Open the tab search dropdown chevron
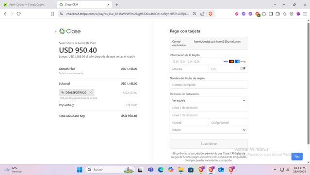 275,4
